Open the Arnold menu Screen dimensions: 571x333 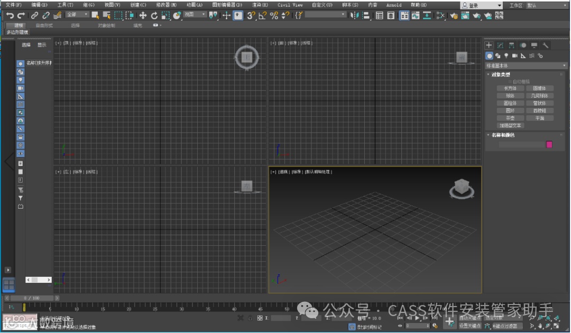(394, 5)
